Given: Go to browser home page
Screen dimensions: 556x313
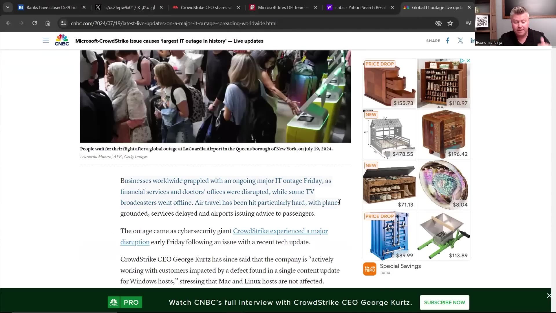Looking at the screenshot, I should tap(48, 23).
